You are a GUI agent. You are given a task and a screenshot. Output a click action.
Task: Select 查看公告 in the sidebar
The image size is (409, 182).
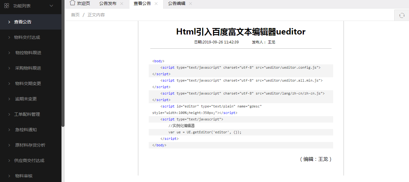click(23, 22)
